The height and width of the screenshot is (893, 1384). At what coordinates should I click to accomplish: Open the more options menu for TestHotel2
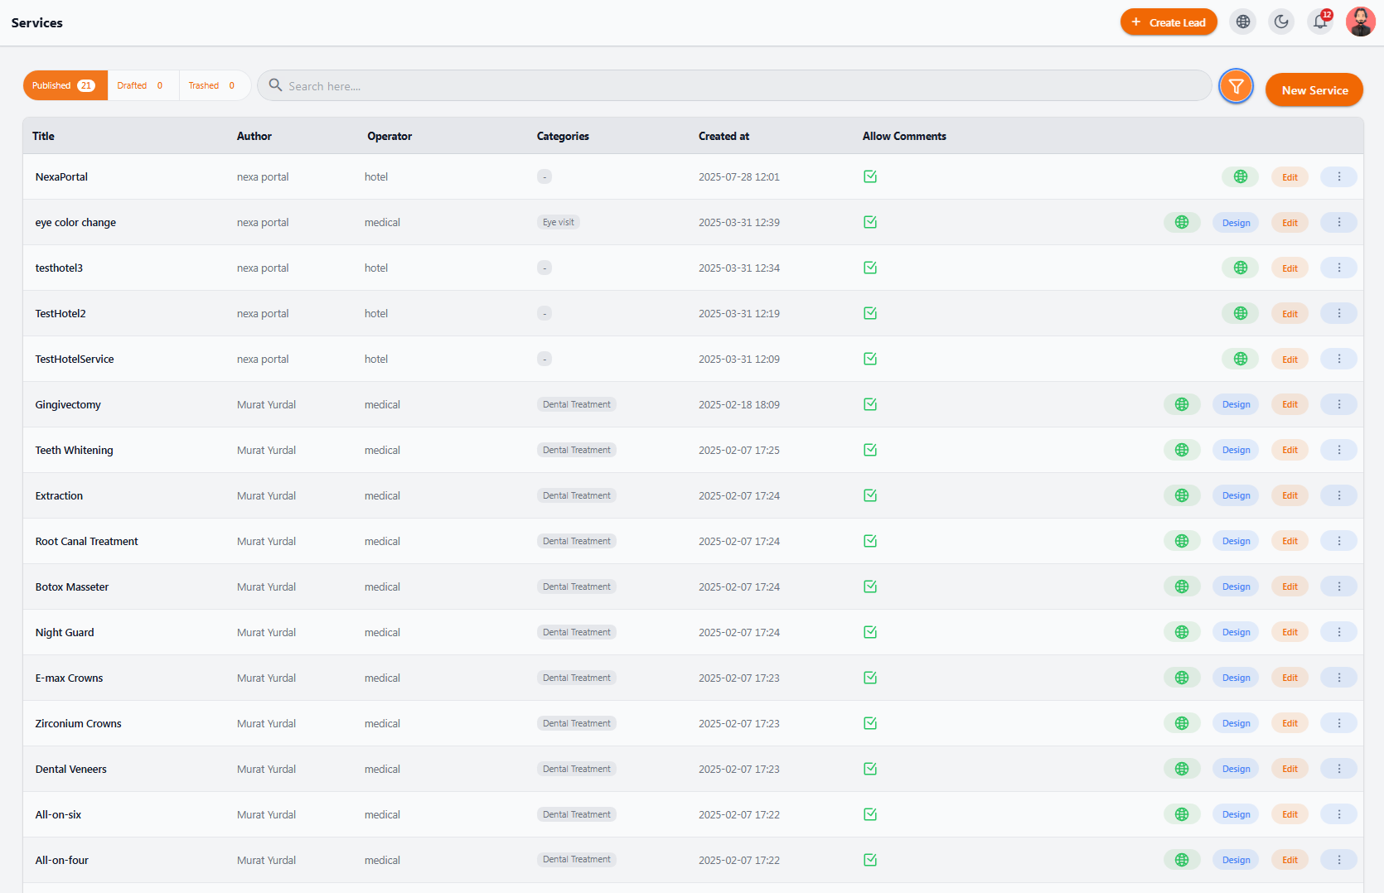[x=1338, y=313]
